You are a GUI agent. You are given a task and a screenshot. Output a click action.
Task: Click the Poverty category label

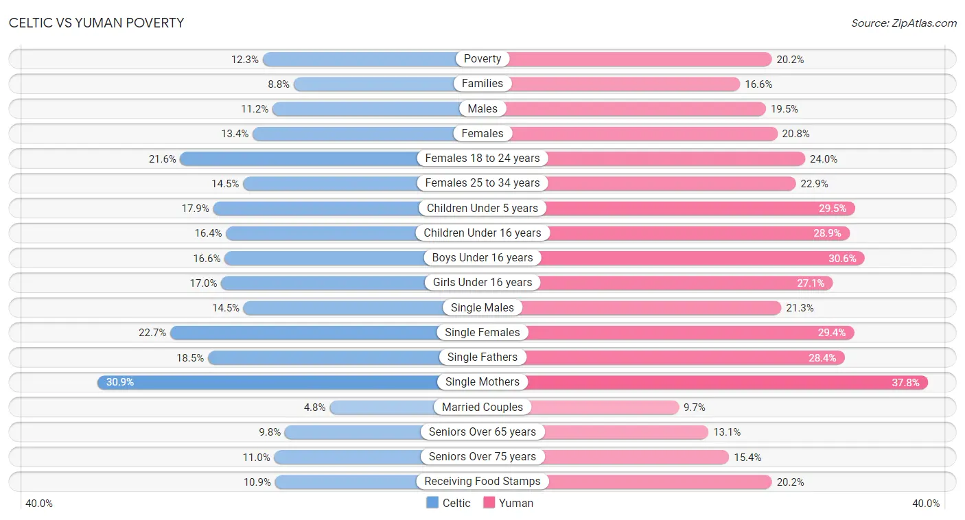(x=483, y=59)
